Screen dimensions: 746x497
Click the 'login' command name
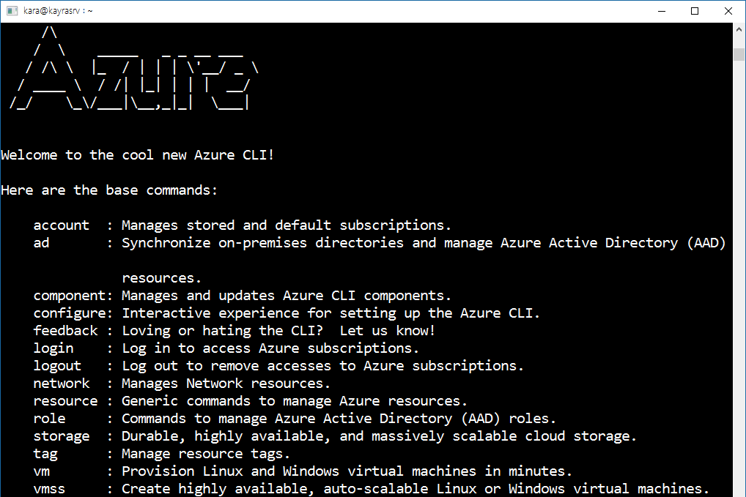coord(53,348)
